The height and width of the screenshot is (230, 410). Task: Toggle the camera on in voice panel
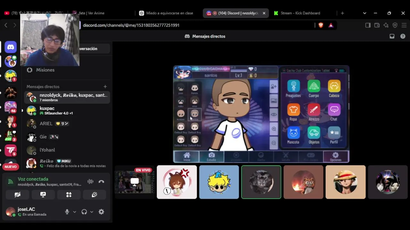(x=18, y=195)
